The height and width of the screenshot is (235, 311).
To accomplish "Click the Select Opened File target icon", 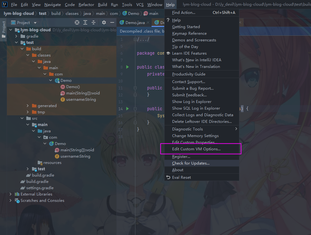I will 77,22.
